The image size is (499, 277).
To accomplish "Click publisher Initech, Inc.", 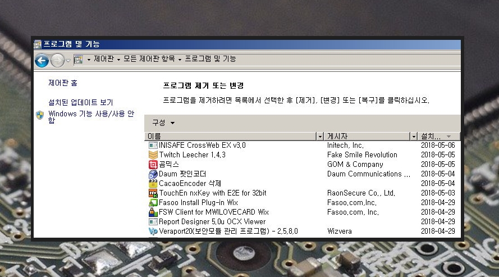I will tap(345, 146).
